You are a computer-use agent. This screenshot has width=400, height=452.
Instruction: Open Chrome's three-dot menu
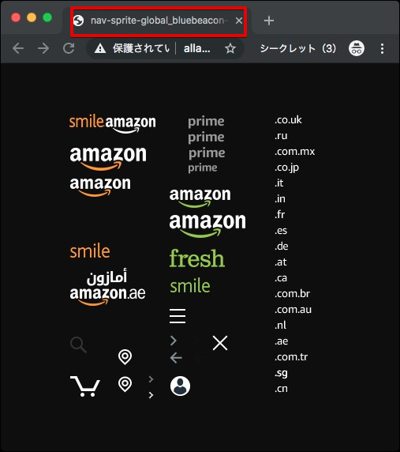(382, 49)
